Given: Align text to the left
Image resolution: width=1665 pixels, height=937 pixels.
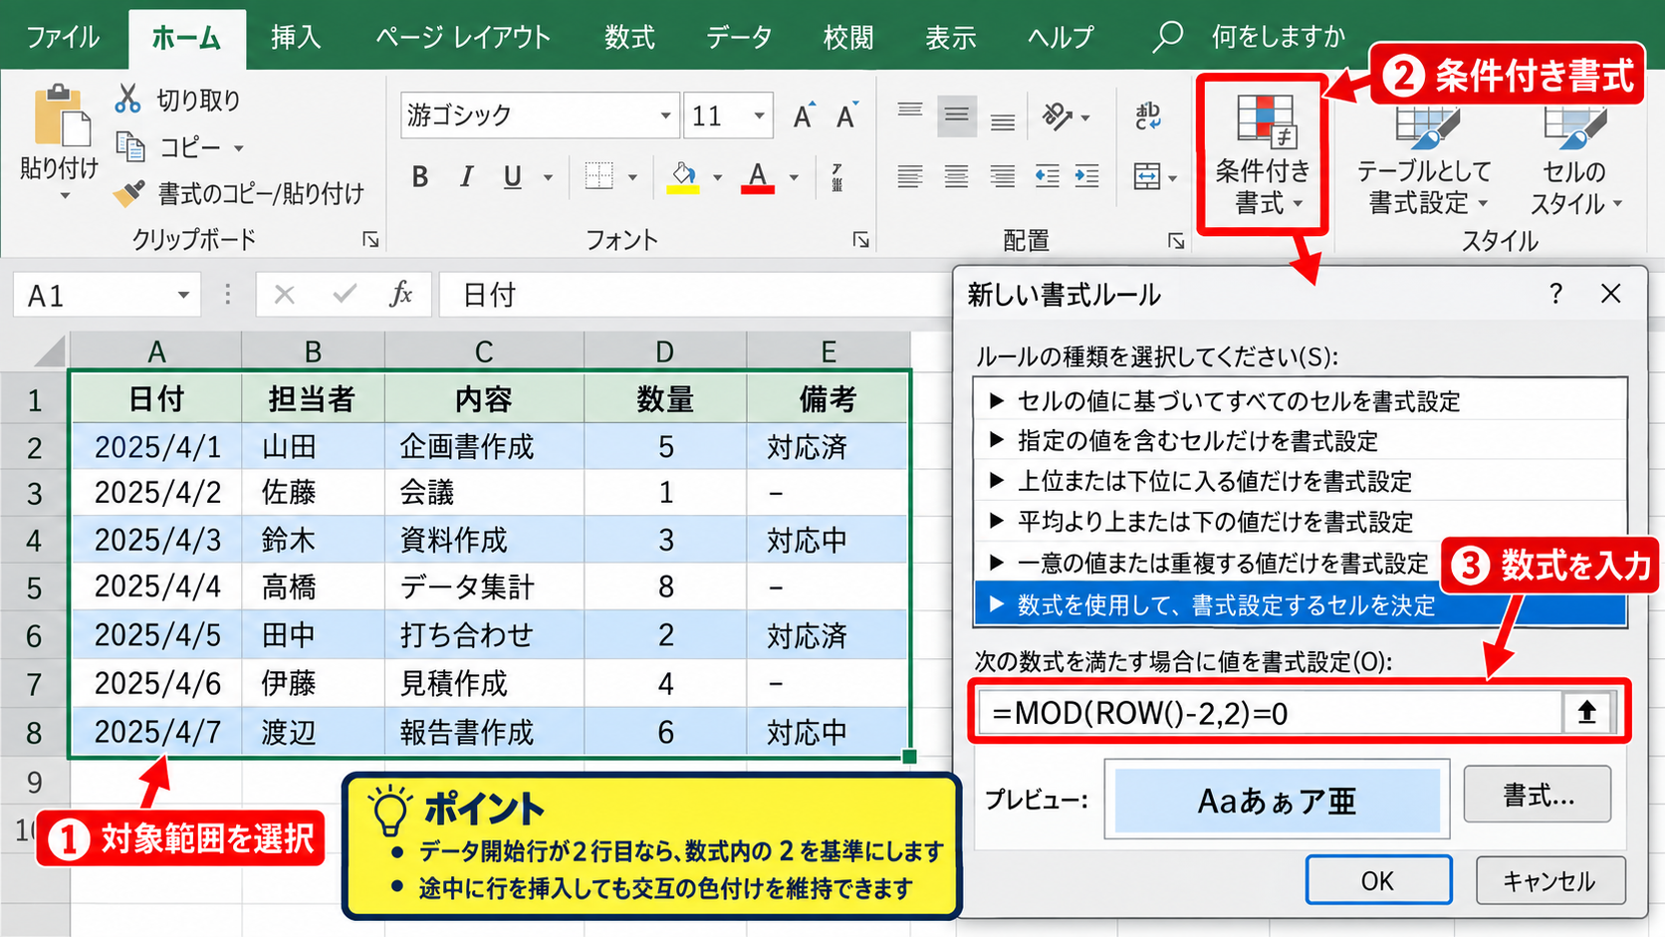Looking at the screenshot, I should pyautogui.click(x=910, y=177).
